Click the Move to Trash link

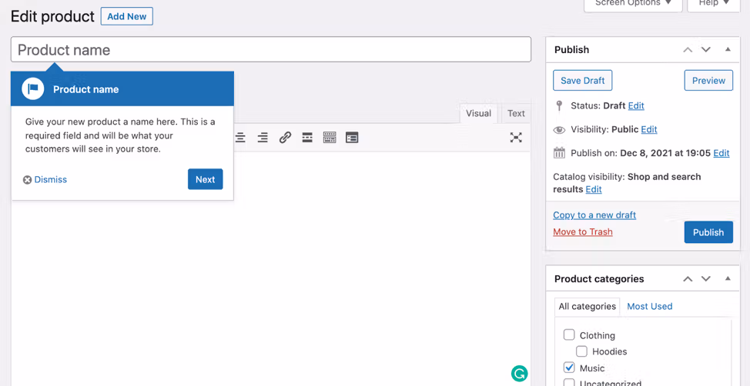click(582, 231)
